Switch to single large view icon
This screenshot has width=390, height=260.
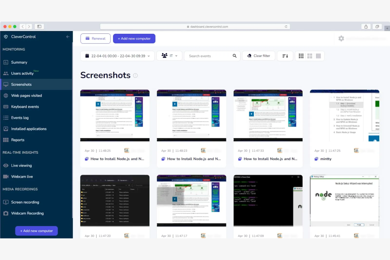(318, 56)
